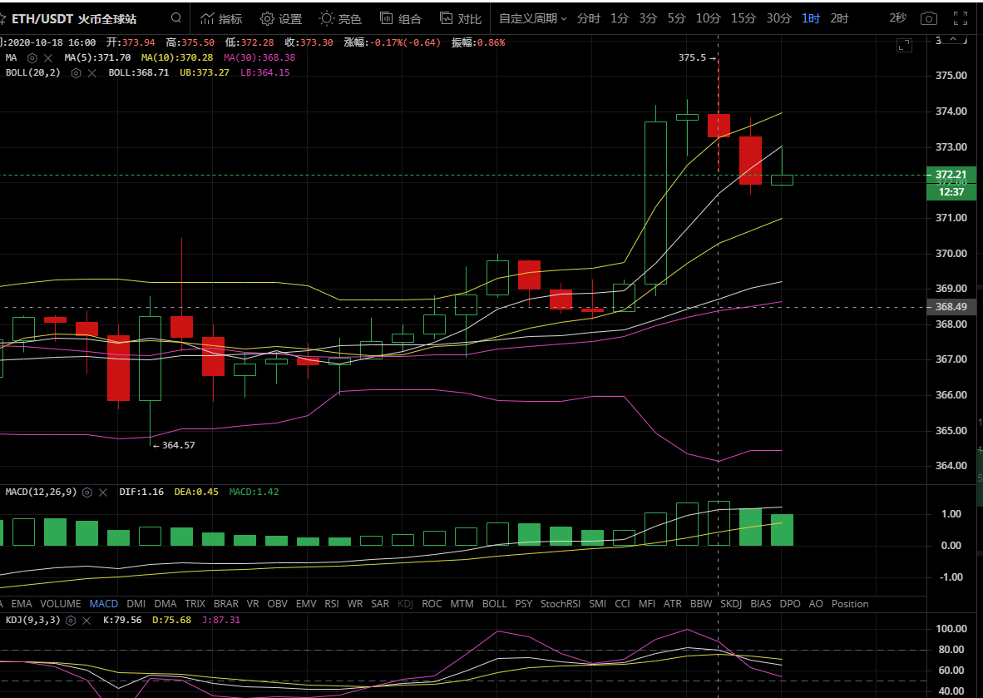Switch to the 2时 interval

click(839, 18)
